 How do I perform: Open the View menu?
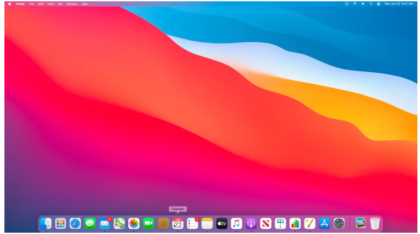click(51, 4)
